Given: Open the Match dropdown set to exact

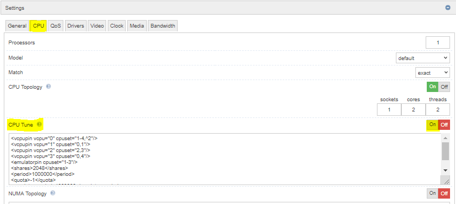Looking at the screenshot, I should pyautogui.click(x=433, y=73).
